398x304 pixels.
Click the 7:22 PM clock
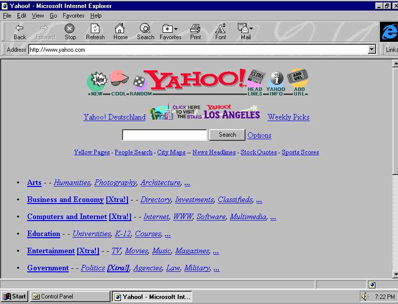tap(384, 296)
